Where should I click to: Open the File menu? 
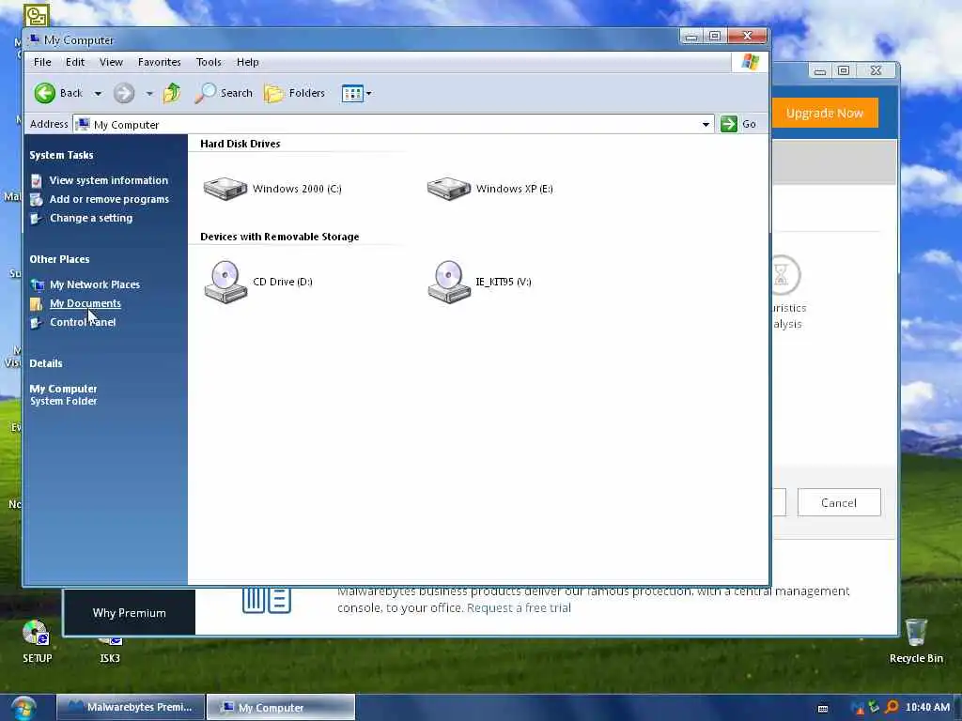point(42,62)
